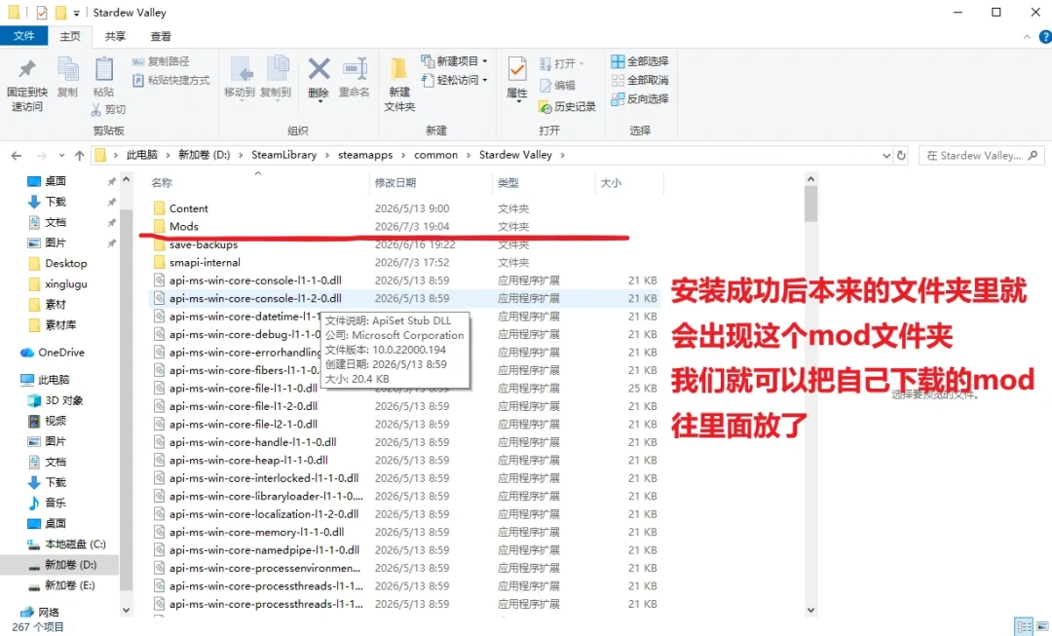Expand the chevron after SteamLibrary in path

click(x=327, y=155)
